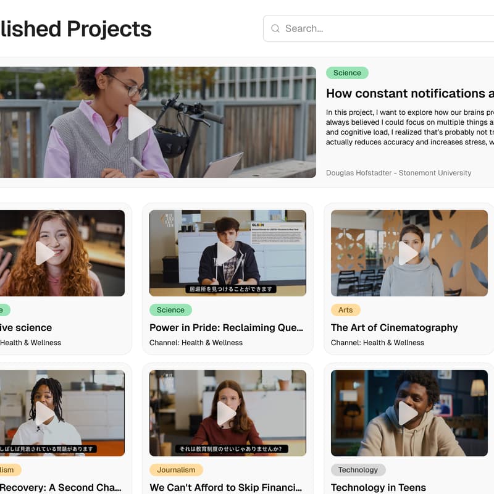
Task: Click channel text under Power in Pride
Action: (x=196, y=343)
